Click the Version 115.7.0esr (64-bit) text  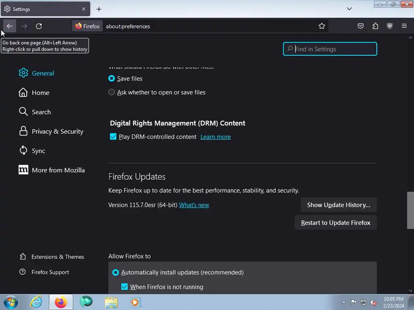[143, 205]
